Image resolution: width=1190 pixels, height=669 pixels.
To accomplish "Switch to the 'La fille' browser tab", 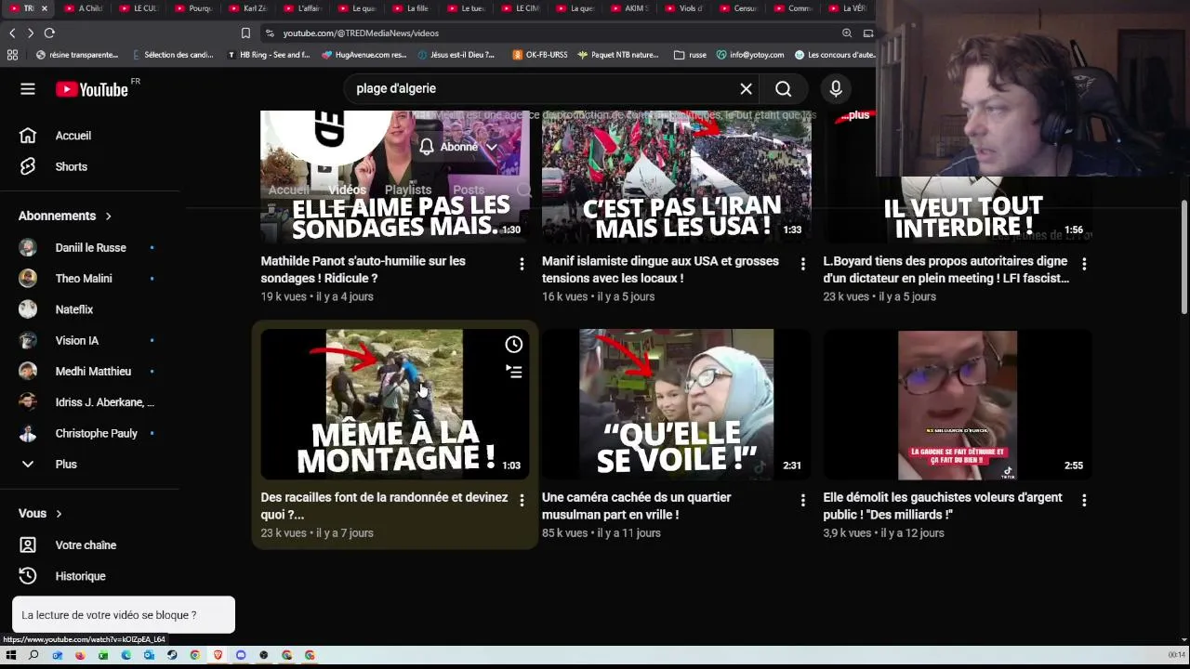I will [x=410, y=8].
